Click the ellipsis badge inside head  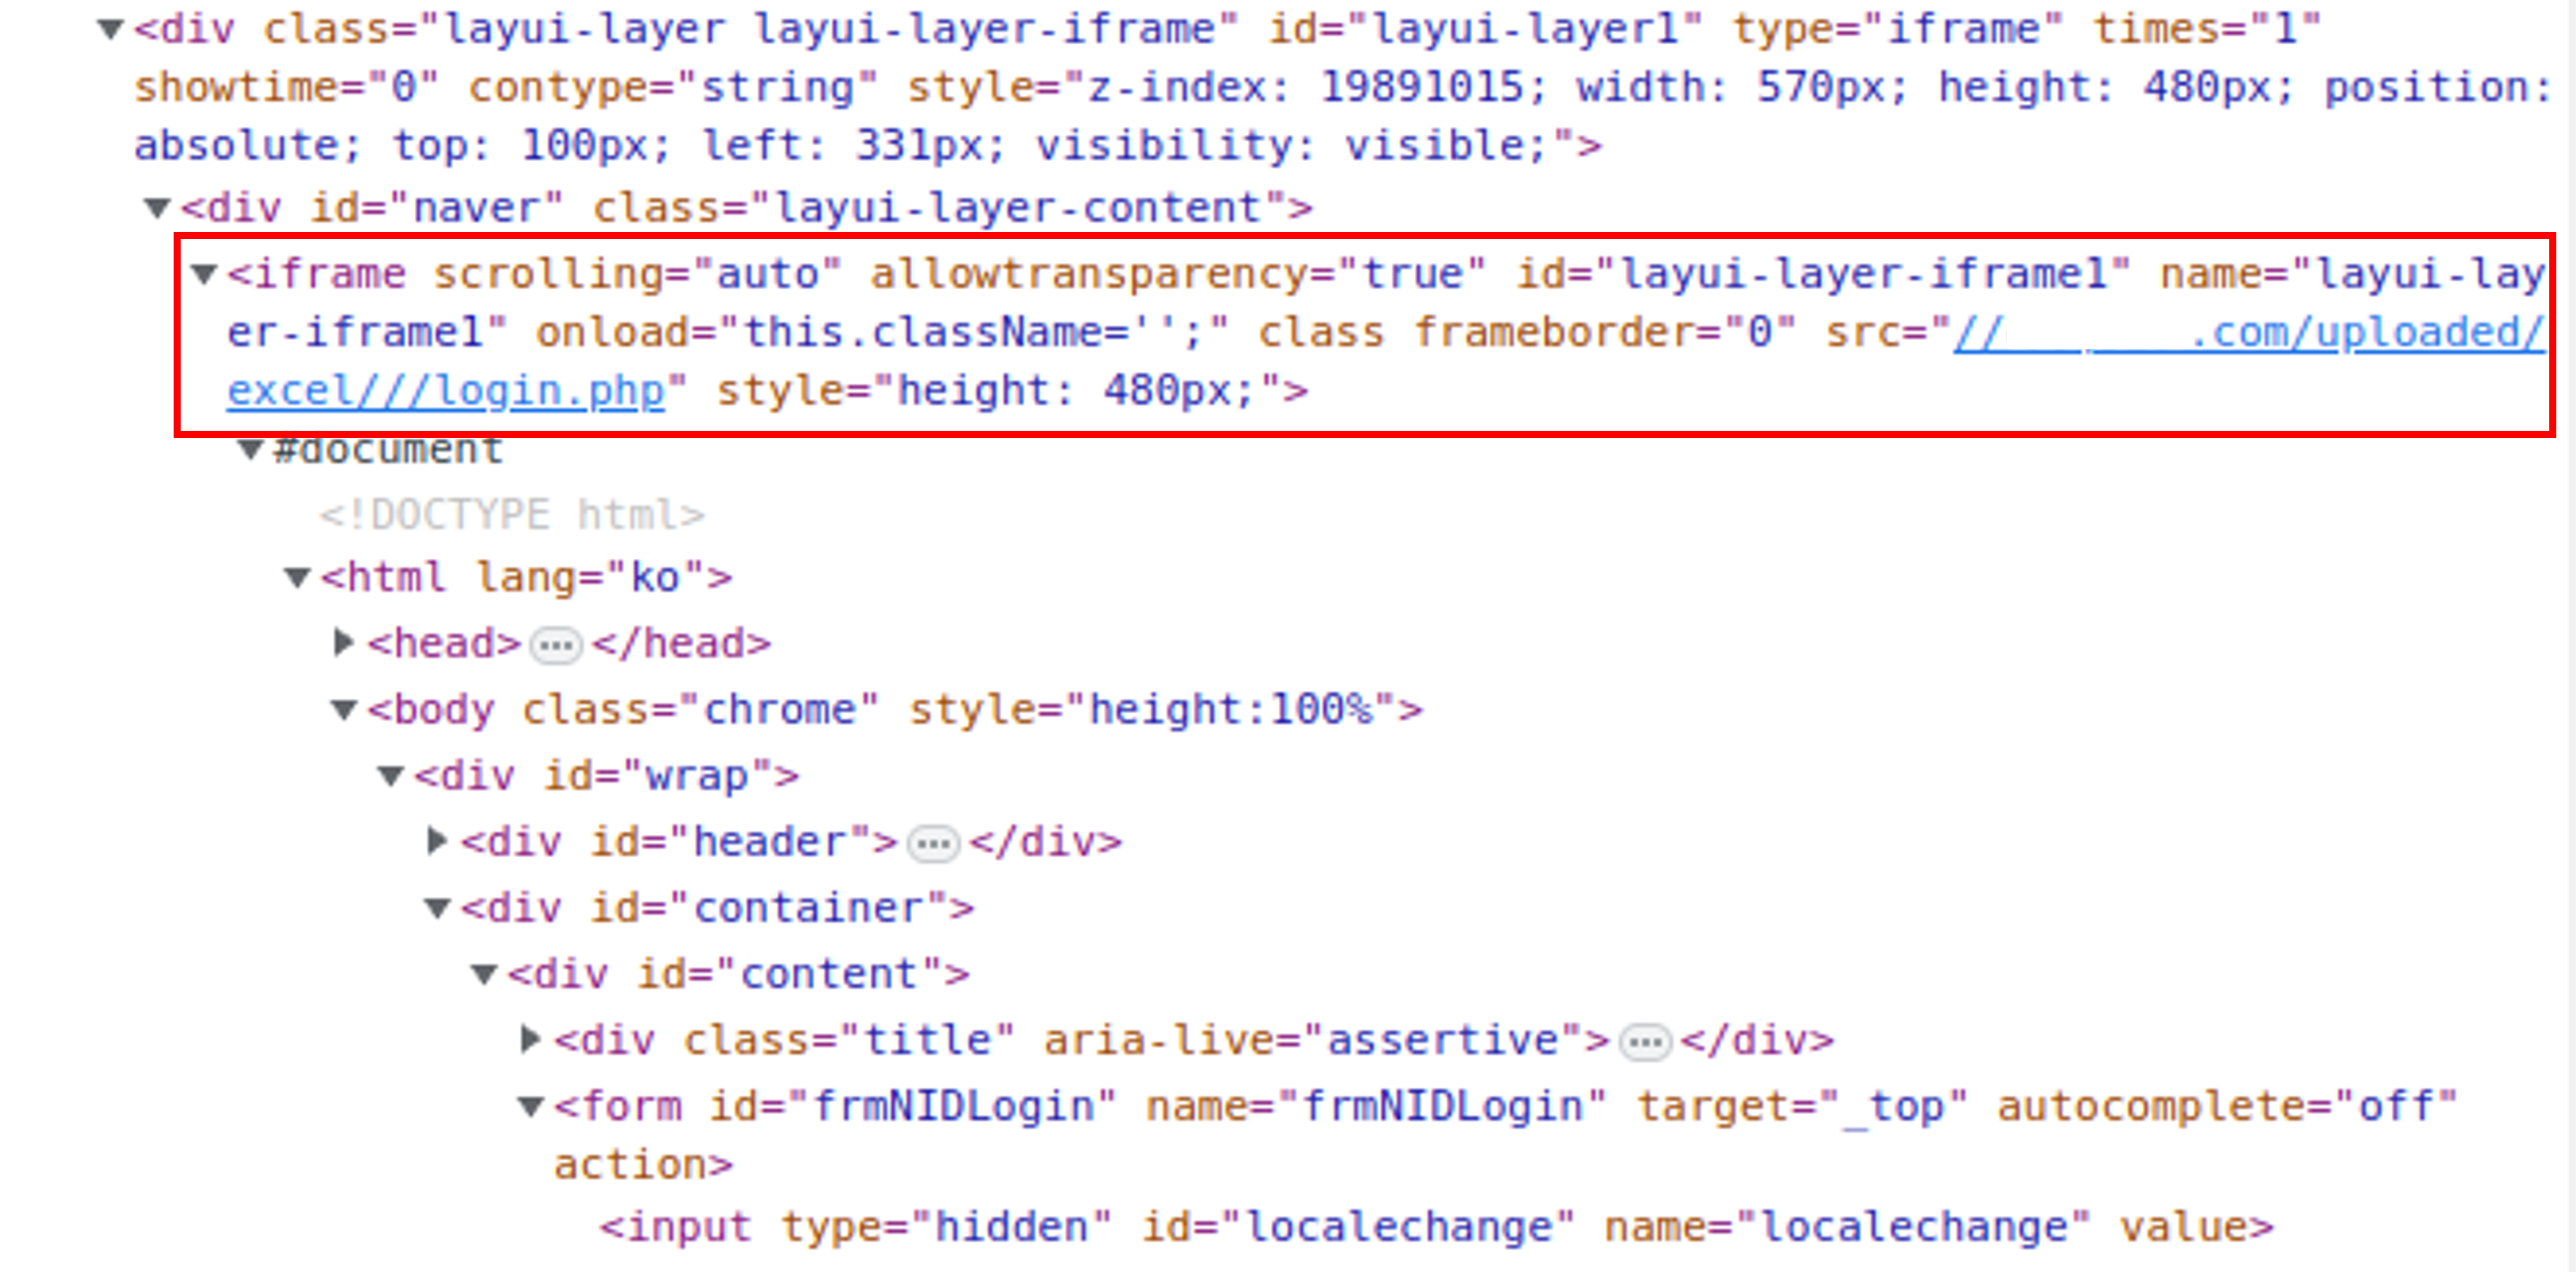pos(556,646)
